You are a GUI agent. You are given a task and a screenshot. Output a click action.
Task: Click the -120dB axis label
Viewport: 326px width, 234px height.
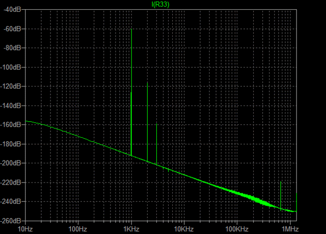(x=11, y=86)
